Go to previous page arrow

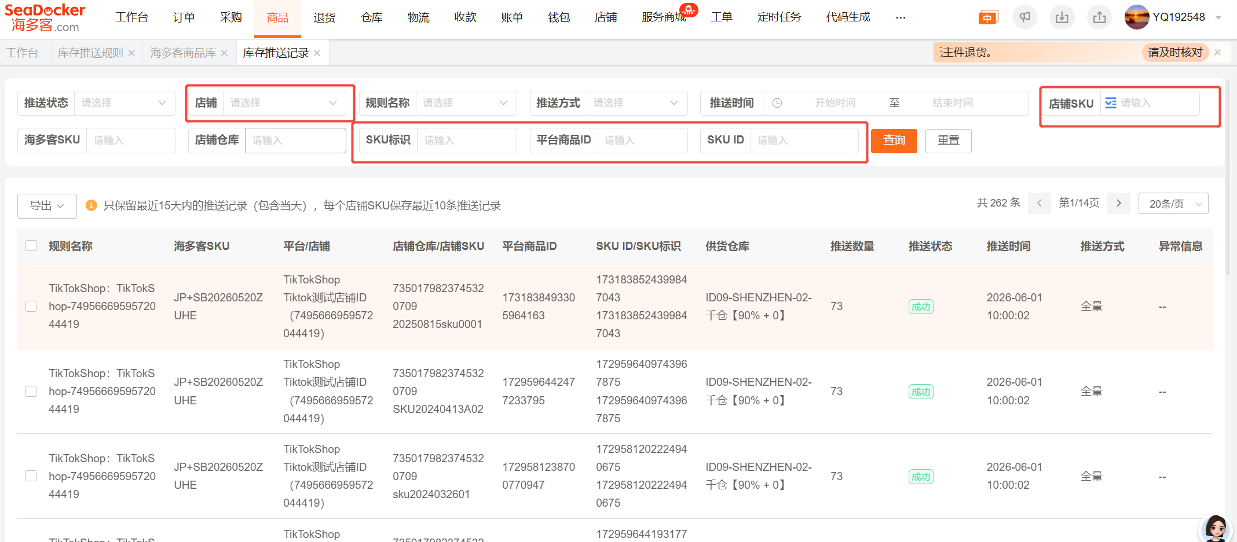(1039, 203)
